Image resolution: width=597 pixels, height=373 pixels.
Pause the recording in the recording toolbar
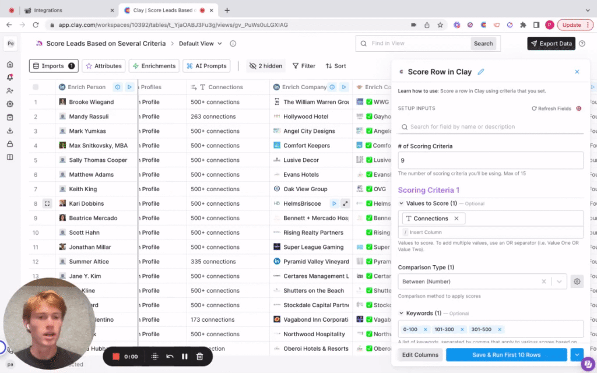pyautogui.click(x=185, y=357)
